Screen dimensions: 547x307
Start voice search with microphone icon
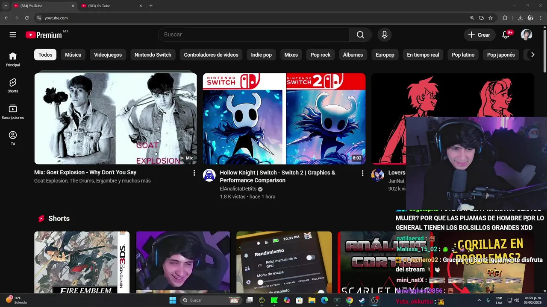point(385,35)
